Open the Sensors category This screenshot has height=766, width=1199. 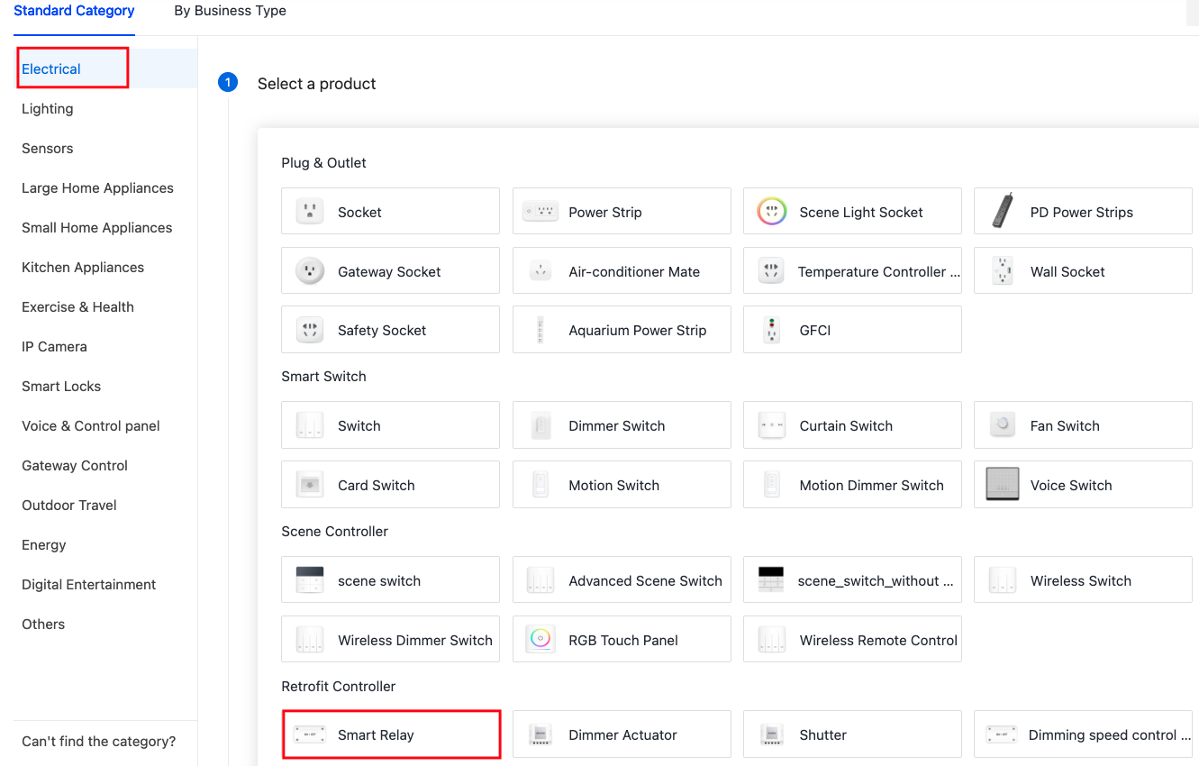(47, 148)
